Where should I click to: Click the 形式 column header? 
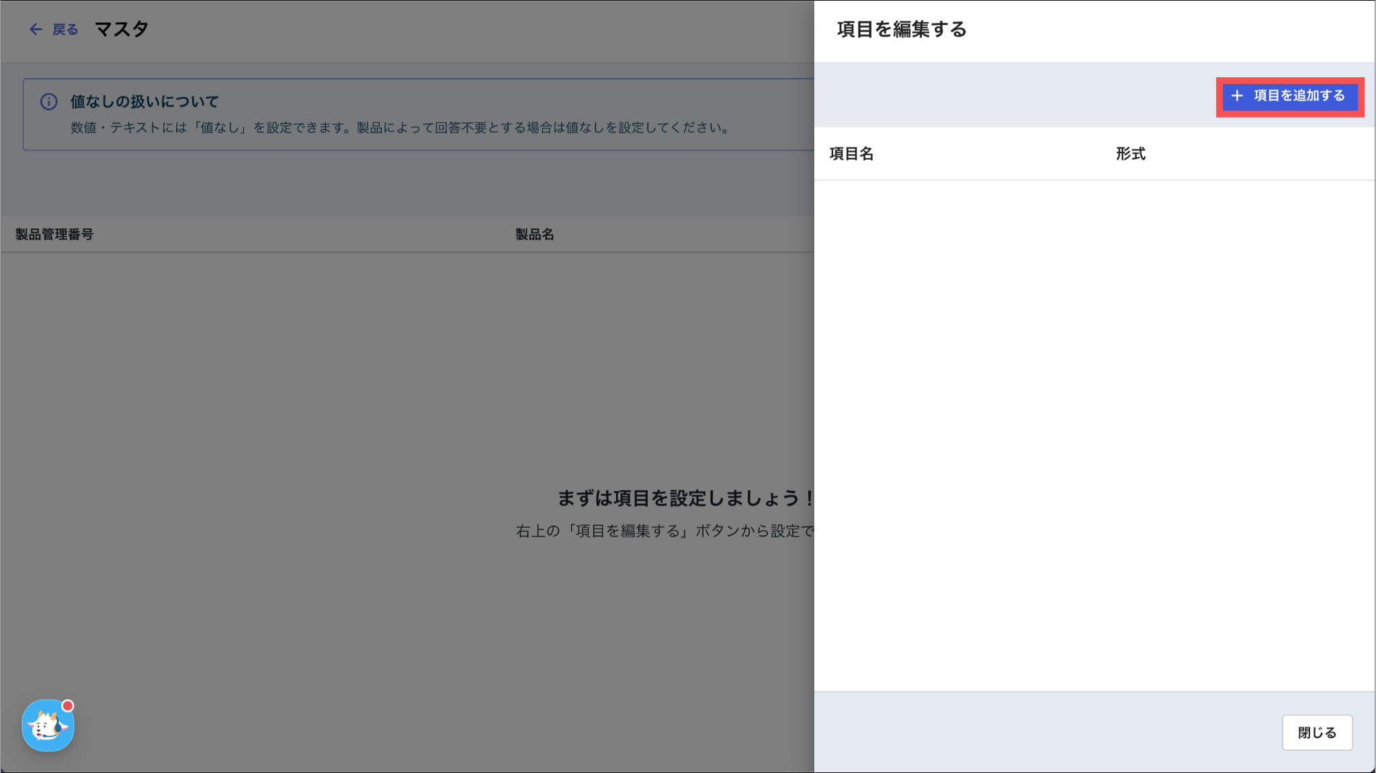(1131, 154)
